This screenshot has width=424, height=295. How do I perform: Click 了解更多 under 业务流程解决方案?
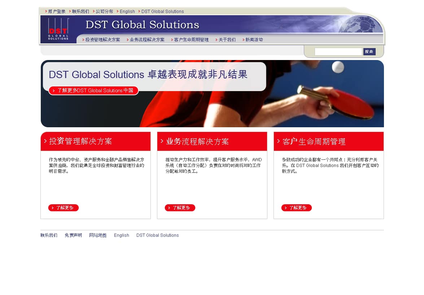tap(180, 208)
